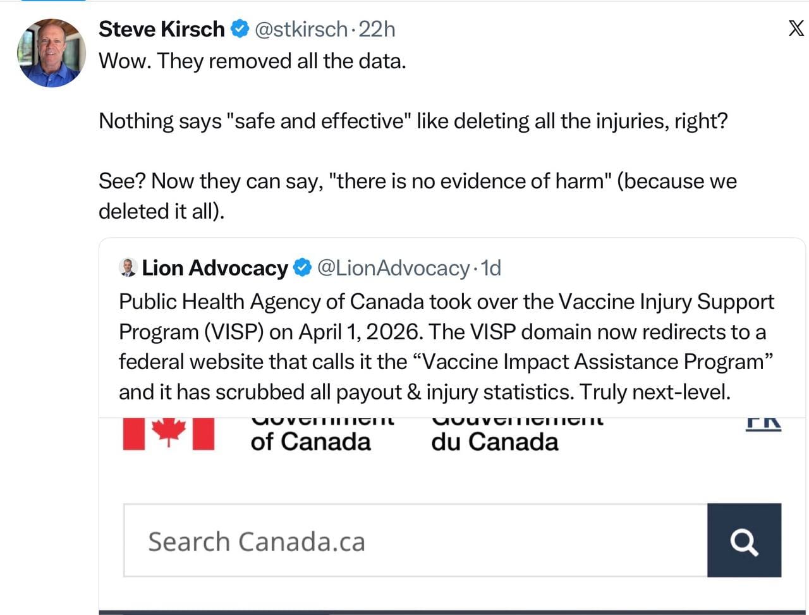Screen dimensions: 809x615
Task: Click the magnifying glass search button
Action: (x=744, y=541)
